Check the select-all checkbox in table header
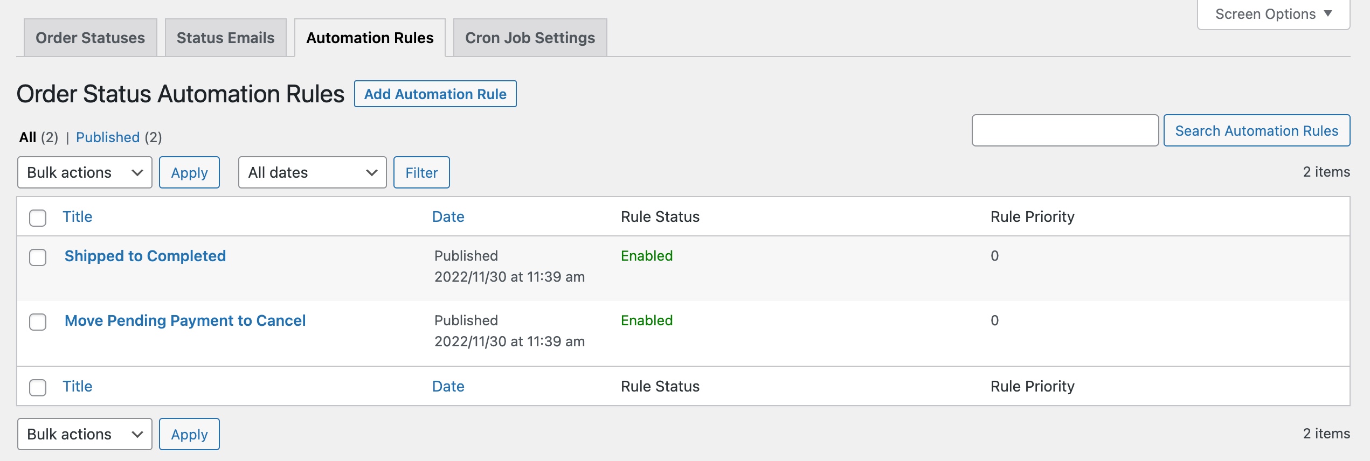 click(x=37, y=217)
